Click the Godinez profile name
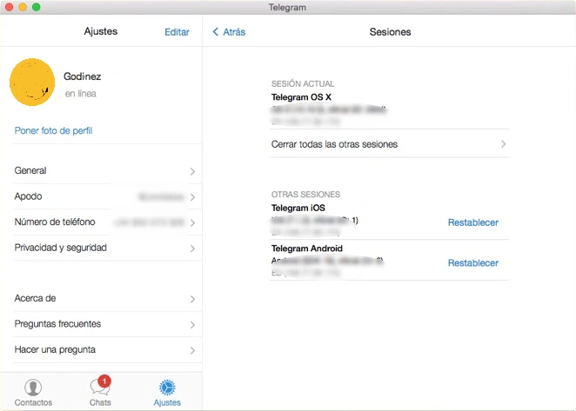The height and width of the screenshot is (411, 576). pyautogui.click(x=83, y=76)
